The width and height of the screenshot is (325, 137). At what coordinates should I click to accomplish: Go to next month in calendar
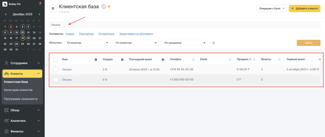pos(39,14)
